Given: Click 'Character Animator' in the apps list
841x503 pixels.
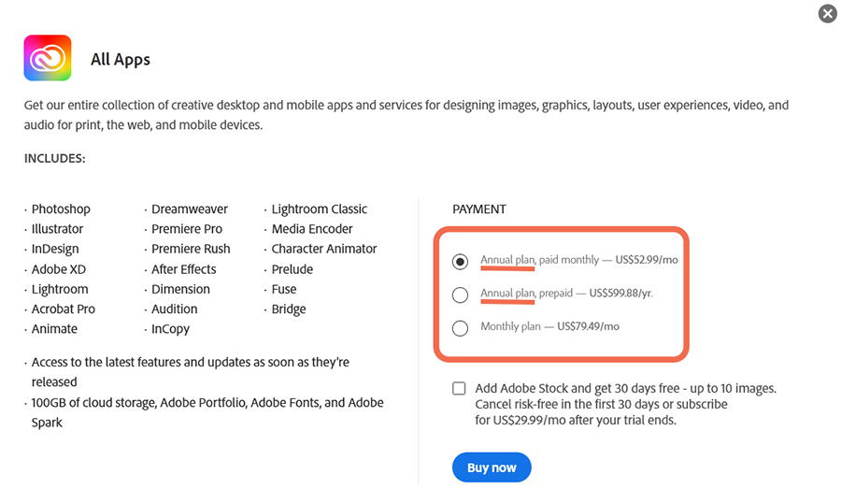Looking at the screenshot, I should click(324, 249).
